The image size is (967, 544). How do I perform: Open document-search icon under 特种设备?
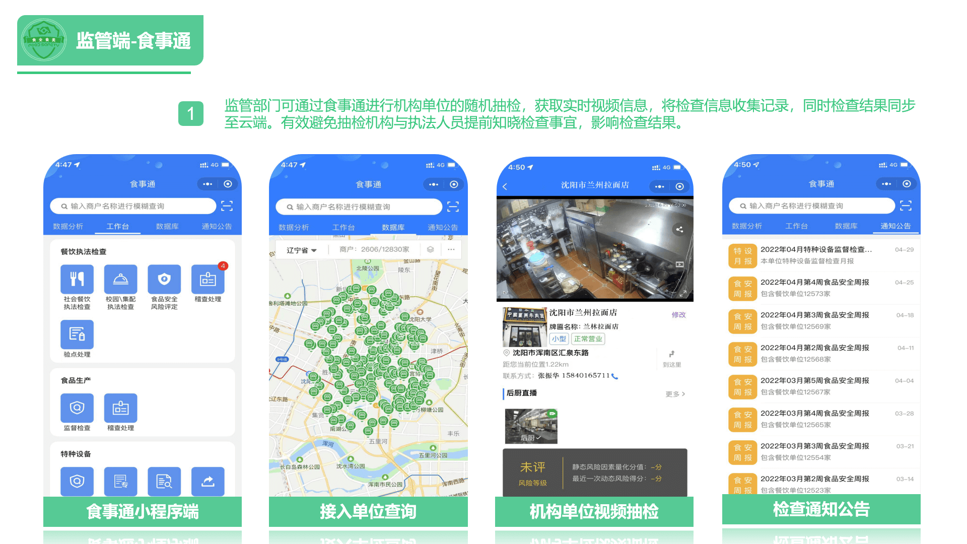click(164, 482)
